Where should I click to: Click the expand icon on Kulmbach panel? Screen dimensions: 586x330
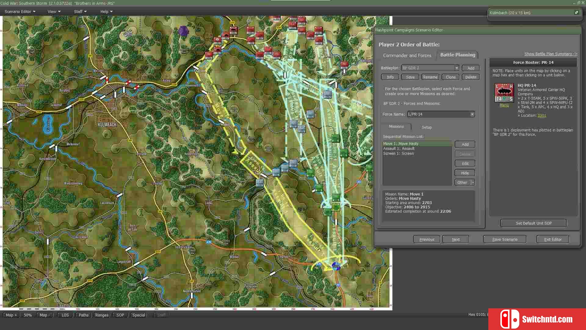[576, 13]
